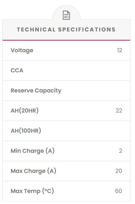Click the Max Temp value 60
This screenshot has height=204, width=135.
click(118, 191)
